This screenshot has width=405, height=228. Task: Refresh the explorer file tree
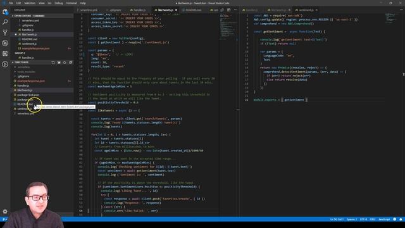tap(65, 62)
